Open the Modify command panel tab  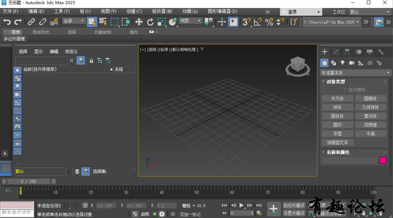pyautogui.click(x=336, y=52)
